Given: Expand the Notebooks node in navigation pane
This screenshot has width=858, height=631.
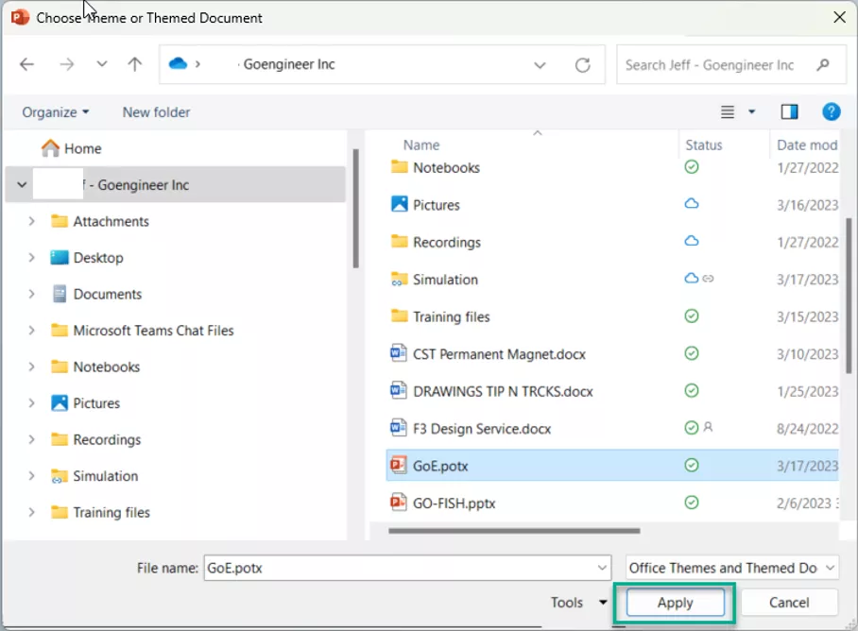Looking at the screenshot, I should pos(32,367).
